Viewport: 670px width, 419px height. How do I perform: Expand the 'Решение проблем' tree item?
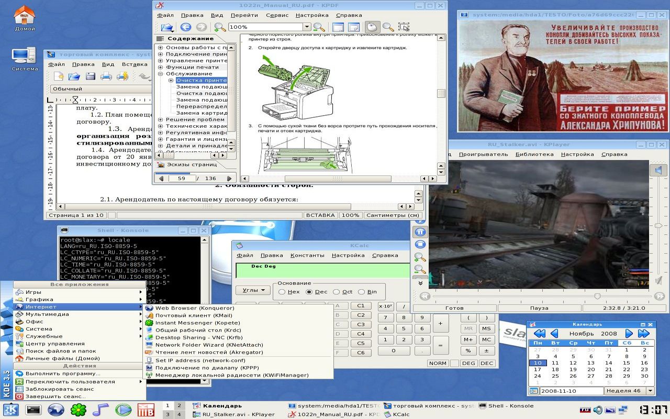161,119
